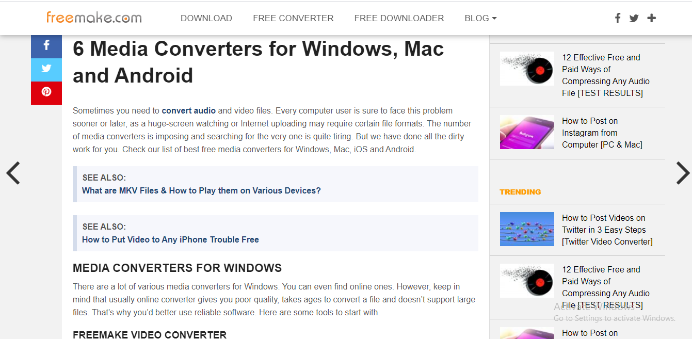Open 'Instagram from Computer [PC & Mac]' article link
Image resolution: width=692 pixels, height=339 pixels.
click(x=602, y=133)
